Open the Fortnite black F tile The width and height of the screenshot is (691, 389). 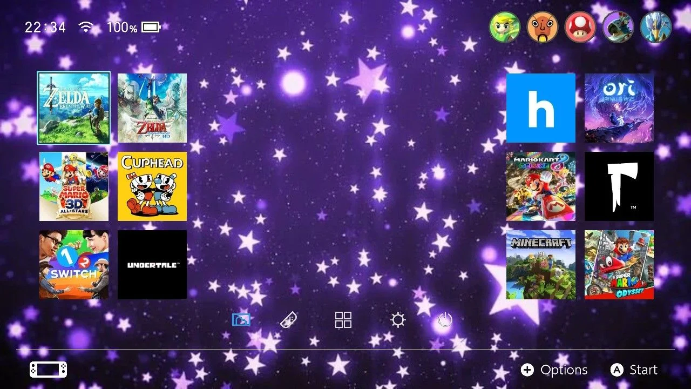pos(619,186)
